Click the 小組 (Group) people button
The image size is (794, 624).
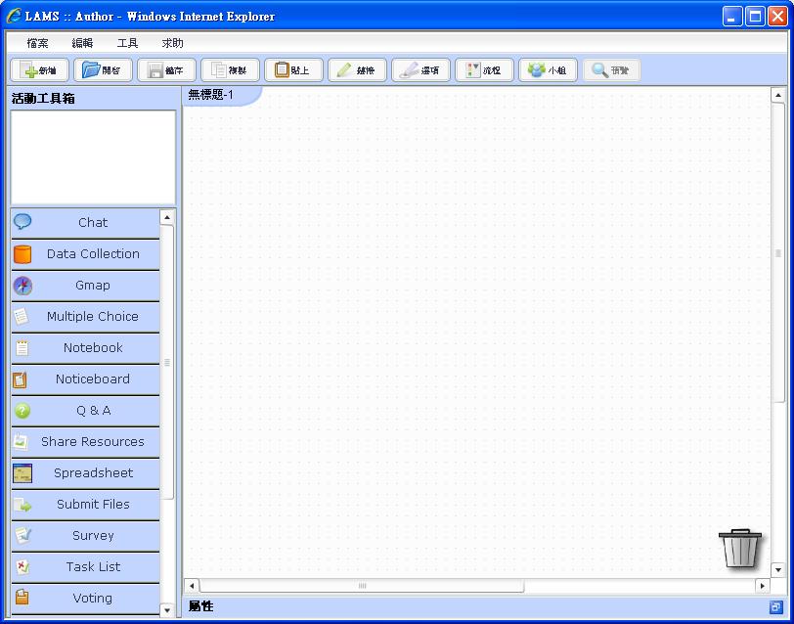click(x=548, y=70)
